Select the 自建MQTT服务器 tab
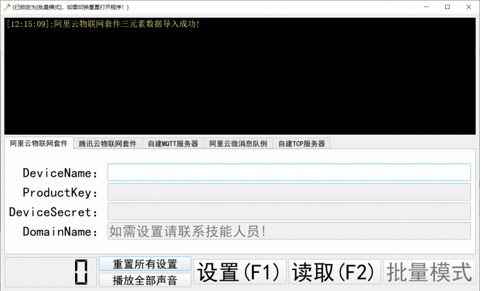Image resolution: width=480 pixels, height=291 pixels. point(173,144)
